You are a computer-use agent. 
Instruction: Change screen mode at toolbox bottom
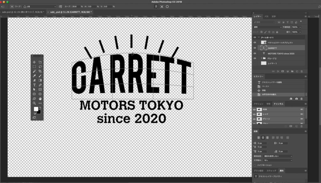(x=34, y=118)
